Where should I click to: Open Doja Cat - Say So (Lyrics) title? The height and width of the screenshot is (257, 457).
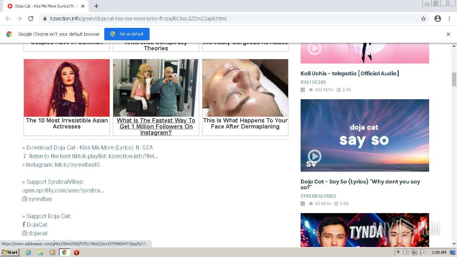click(361, 184)
